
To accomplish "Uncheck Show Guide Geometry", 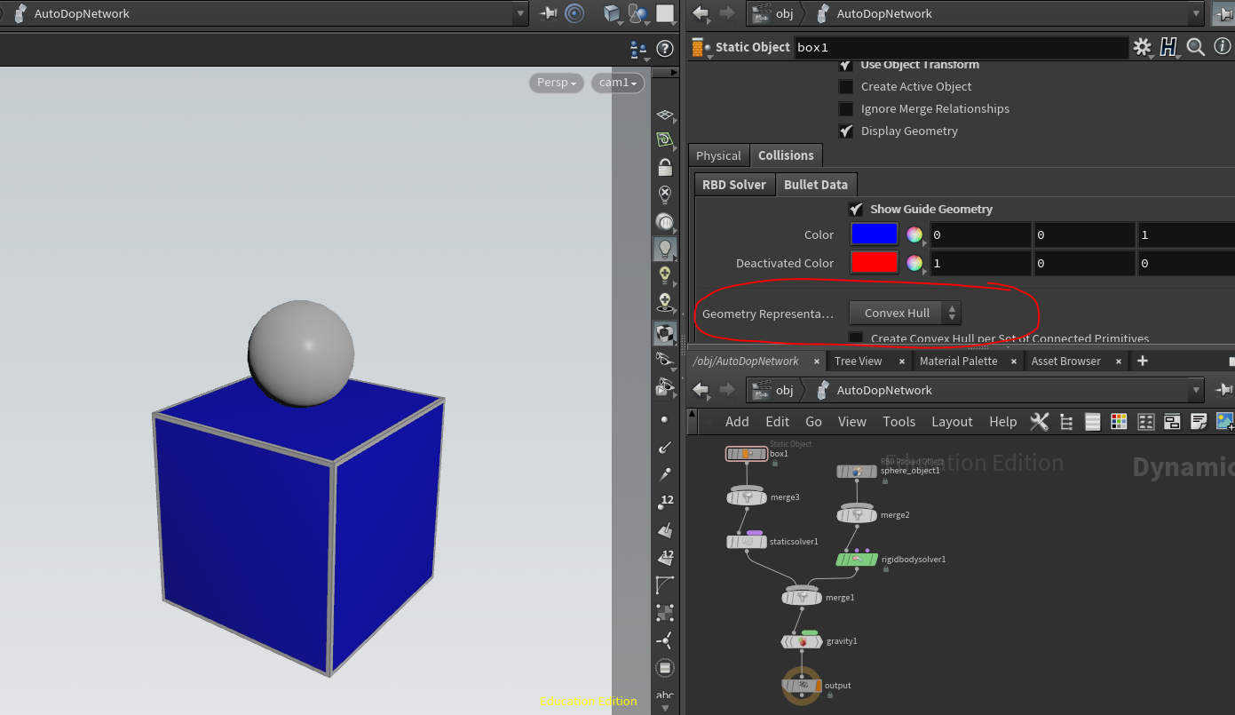I will 856,210.
